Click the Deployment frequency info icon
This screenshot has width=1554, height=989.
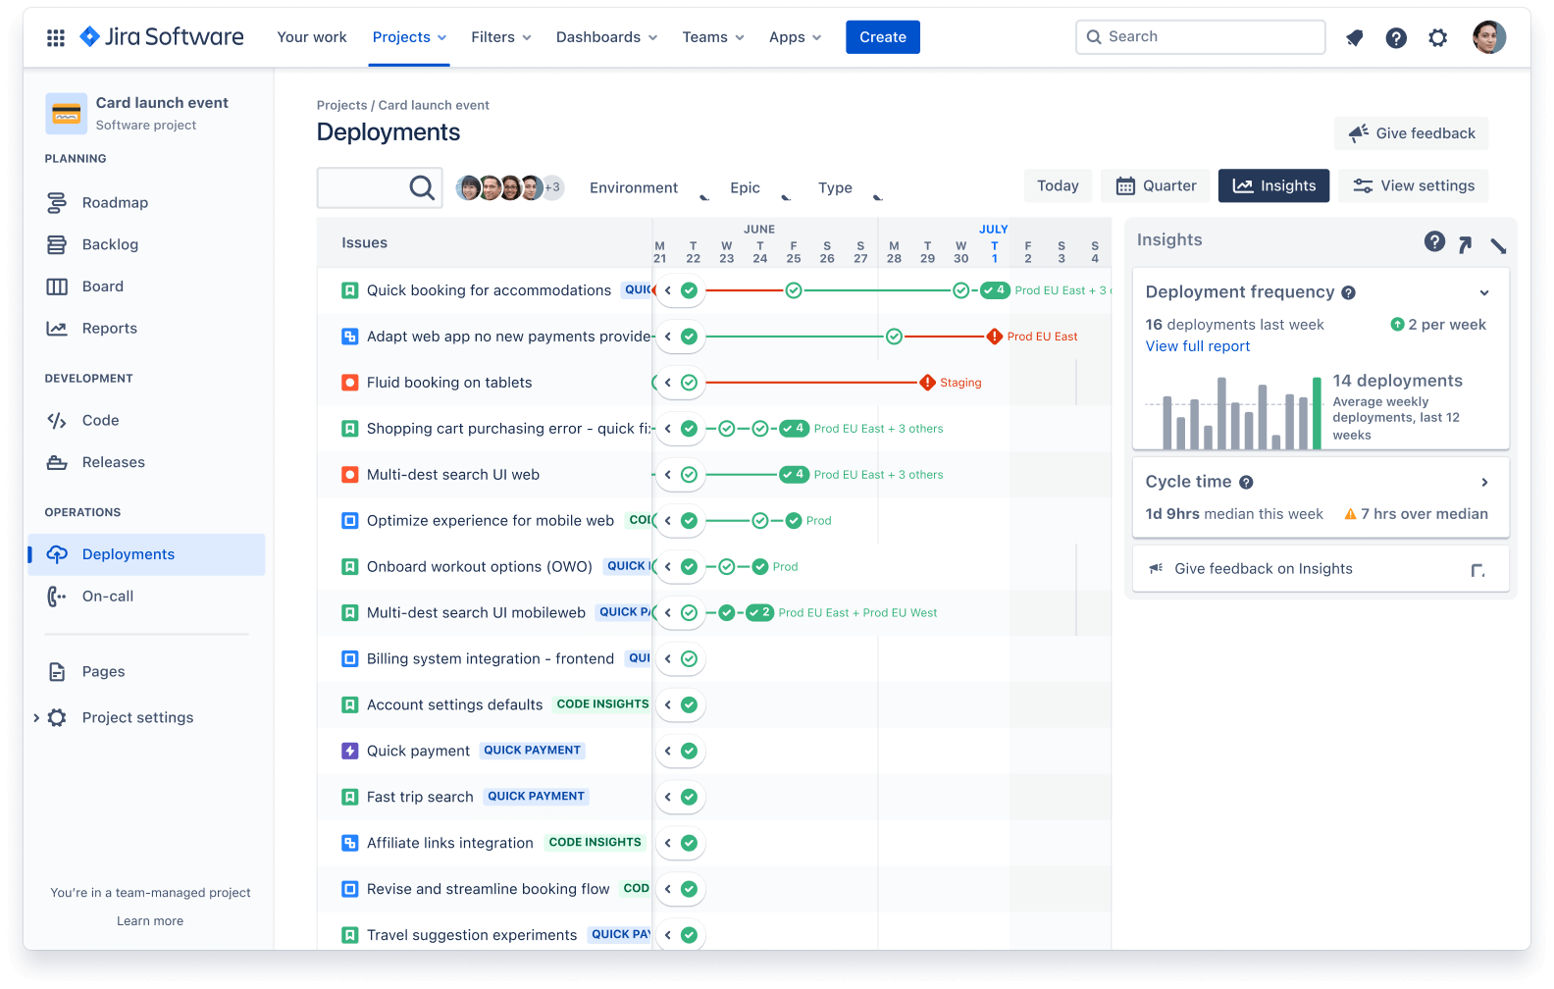point(1348,292)
